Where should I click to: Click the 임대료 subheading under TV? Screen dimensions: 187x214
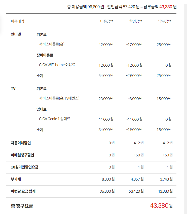pos(42,109)
